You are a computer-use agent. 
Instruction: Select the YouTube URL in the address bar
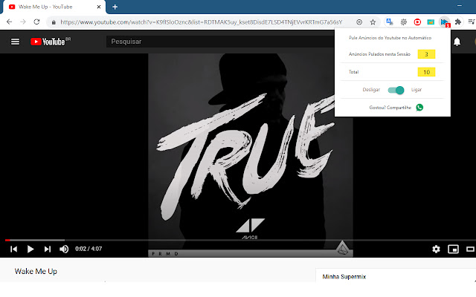202,22
